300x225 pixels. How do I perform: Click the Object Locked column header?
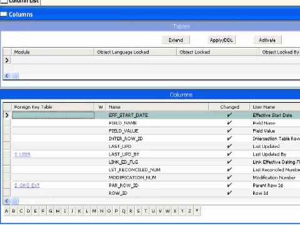[x=217, y=52]
